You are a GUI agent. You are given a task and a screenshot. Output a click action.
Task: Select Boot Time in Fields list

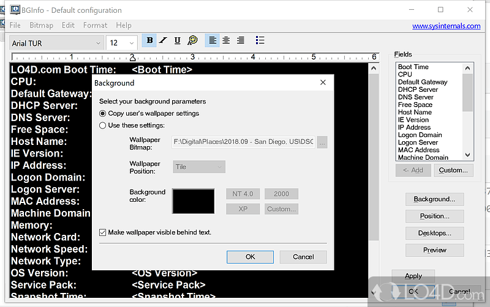(x=413, y=67)
